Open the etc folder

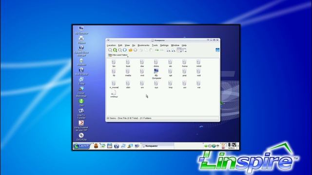170,64
